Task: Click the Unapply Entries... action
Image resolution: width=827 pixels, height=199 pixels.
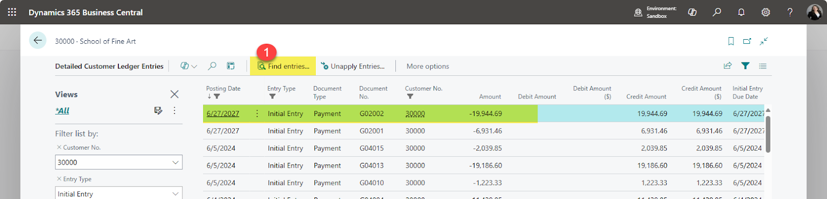Action: 353,66
